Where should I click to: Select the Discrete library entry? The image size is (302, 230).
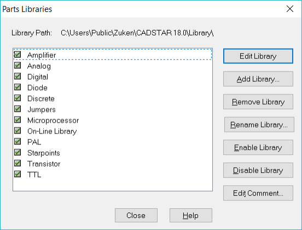point(41,99)
